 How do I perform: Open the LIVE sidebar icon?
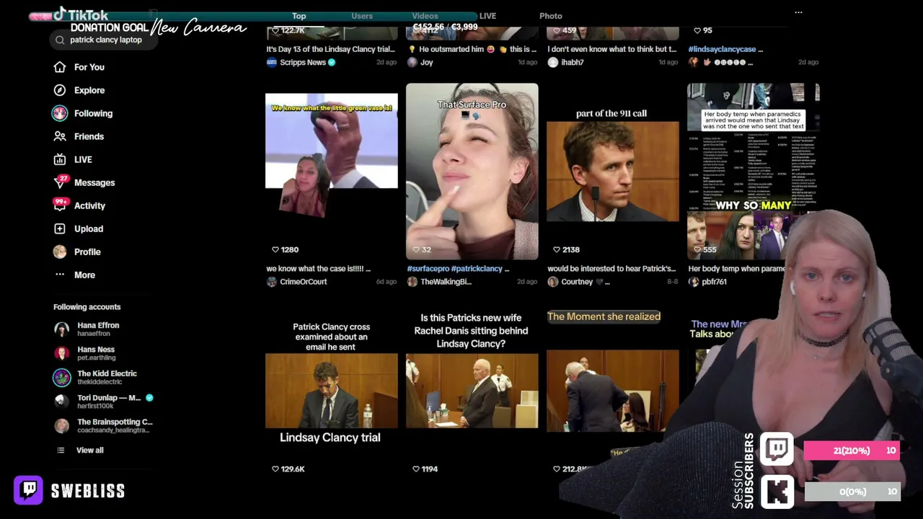(x=60, y=159)
